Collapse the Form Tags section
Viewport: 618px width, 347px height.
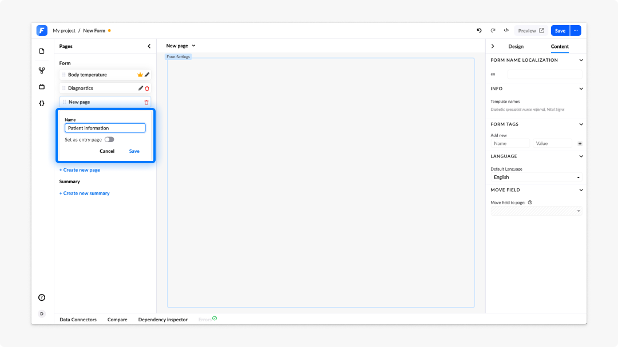[x=581, y=124]
